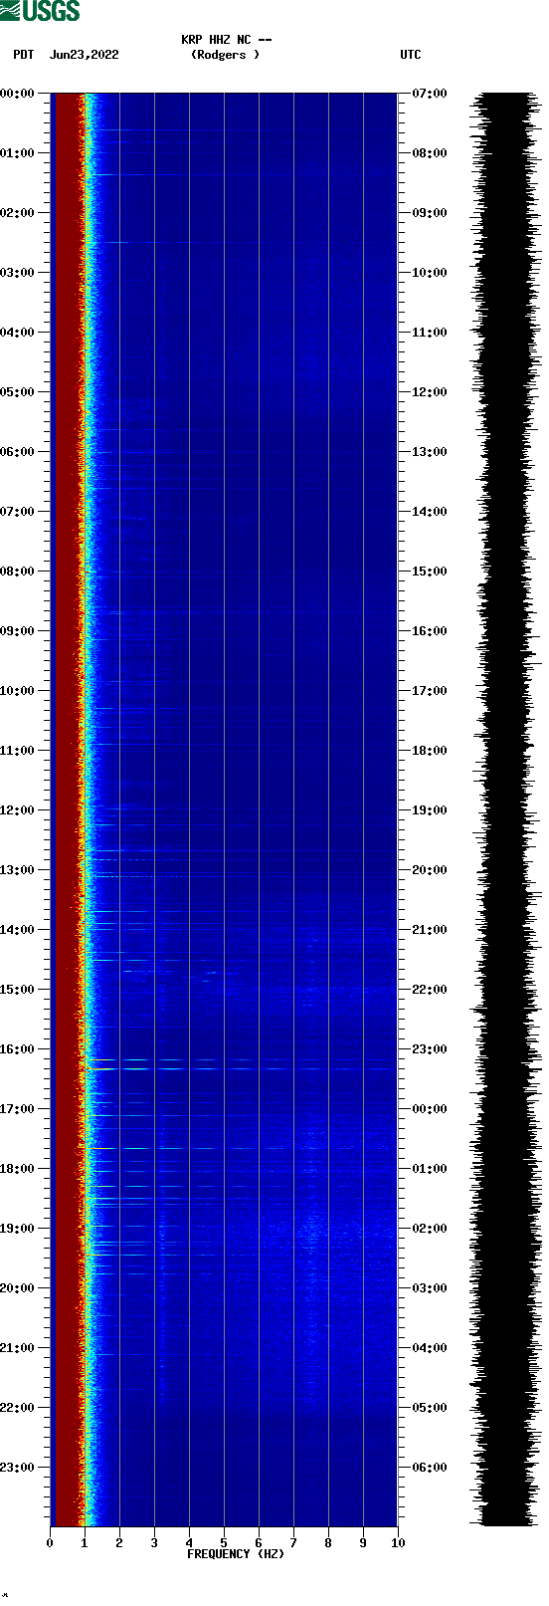
Task: Click the 23:00 UTC time label
Action: [x=430, y=1049]
